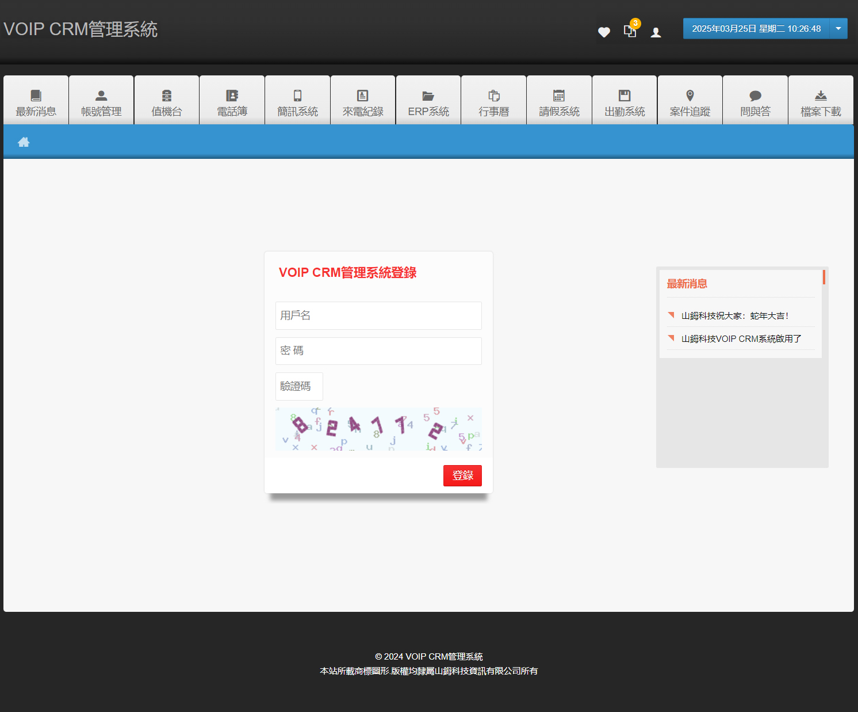Click the heart favorites icon in header
Viewport: 858px width, 712px height.
[x=604, y=32]
